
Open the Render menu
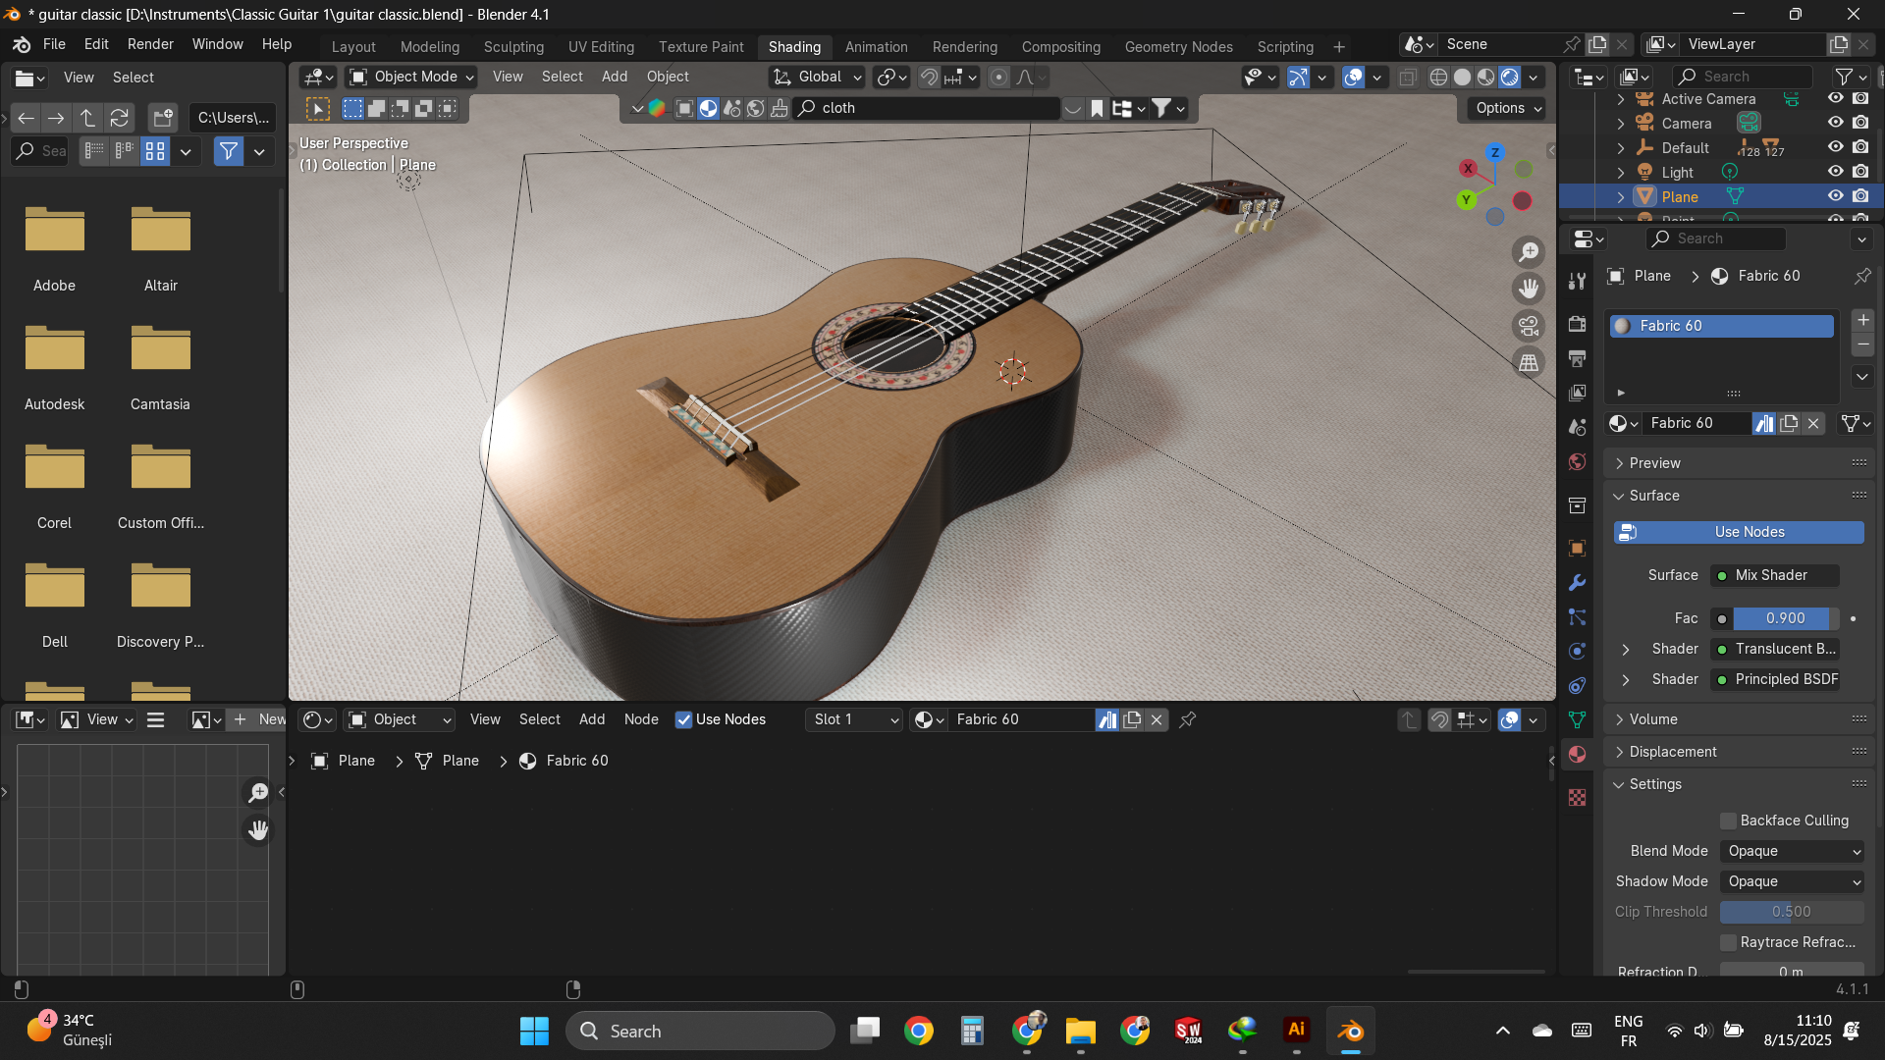point(150,44)
